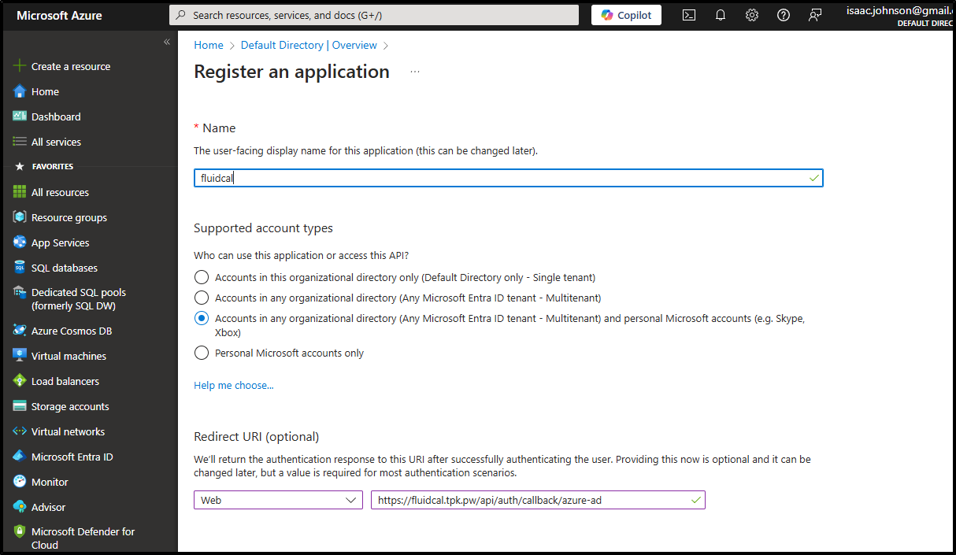Click the Copilot button
This screenshot has height=555, width=956.
(x=626, y=15)
